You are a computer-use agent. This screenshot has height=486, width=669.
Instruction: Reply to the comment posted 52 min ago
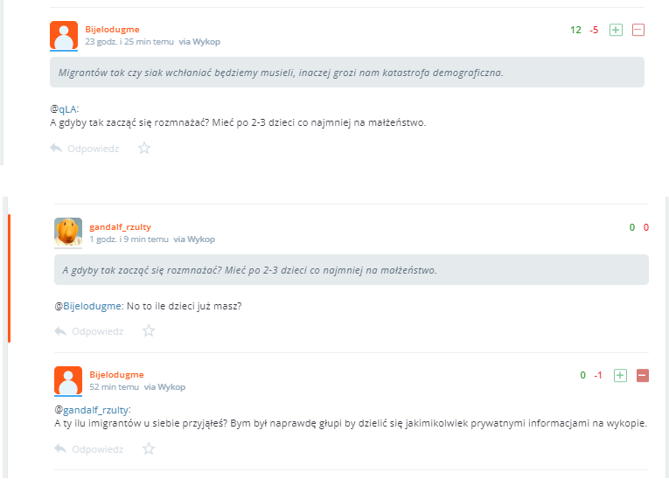pyautogui.click(x=89, y=448)
